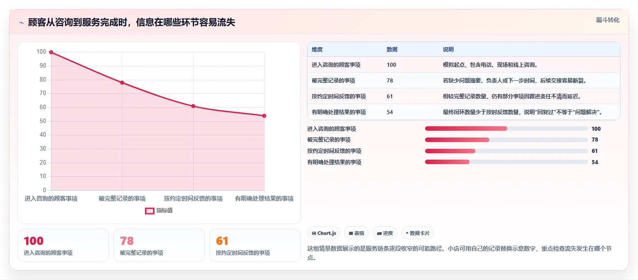Select the chart point at value 61
The height and width of the screenshot is (280, 638).
(193, 106)
